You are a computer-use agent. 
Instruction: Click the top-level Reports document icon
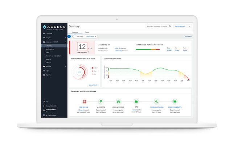click(x=44, y=75)
